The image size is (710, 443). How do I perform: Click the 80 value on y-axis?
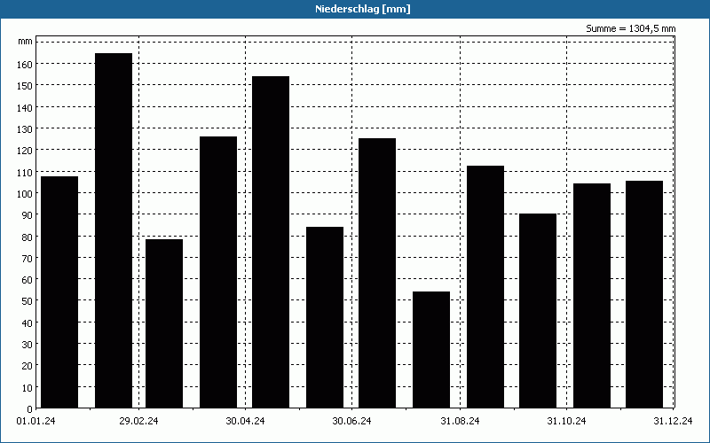28,237
